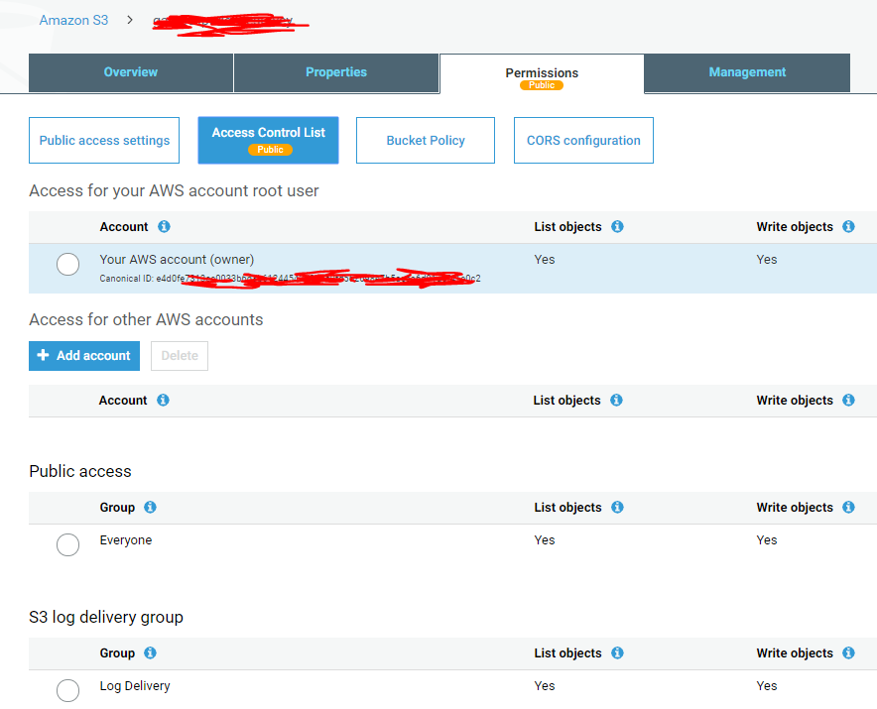Navigate to Amazon S3 breadcrumb link
The width and height of the screenshot is (877, 709).
[x=73, y=20]
